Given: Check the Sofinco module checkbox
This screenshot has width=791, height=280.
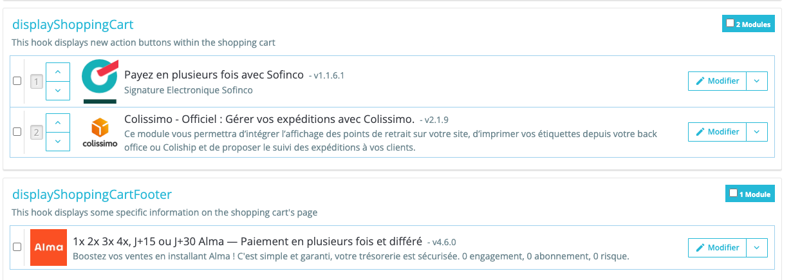Looking at the screenshot, I should coord(17,81).
